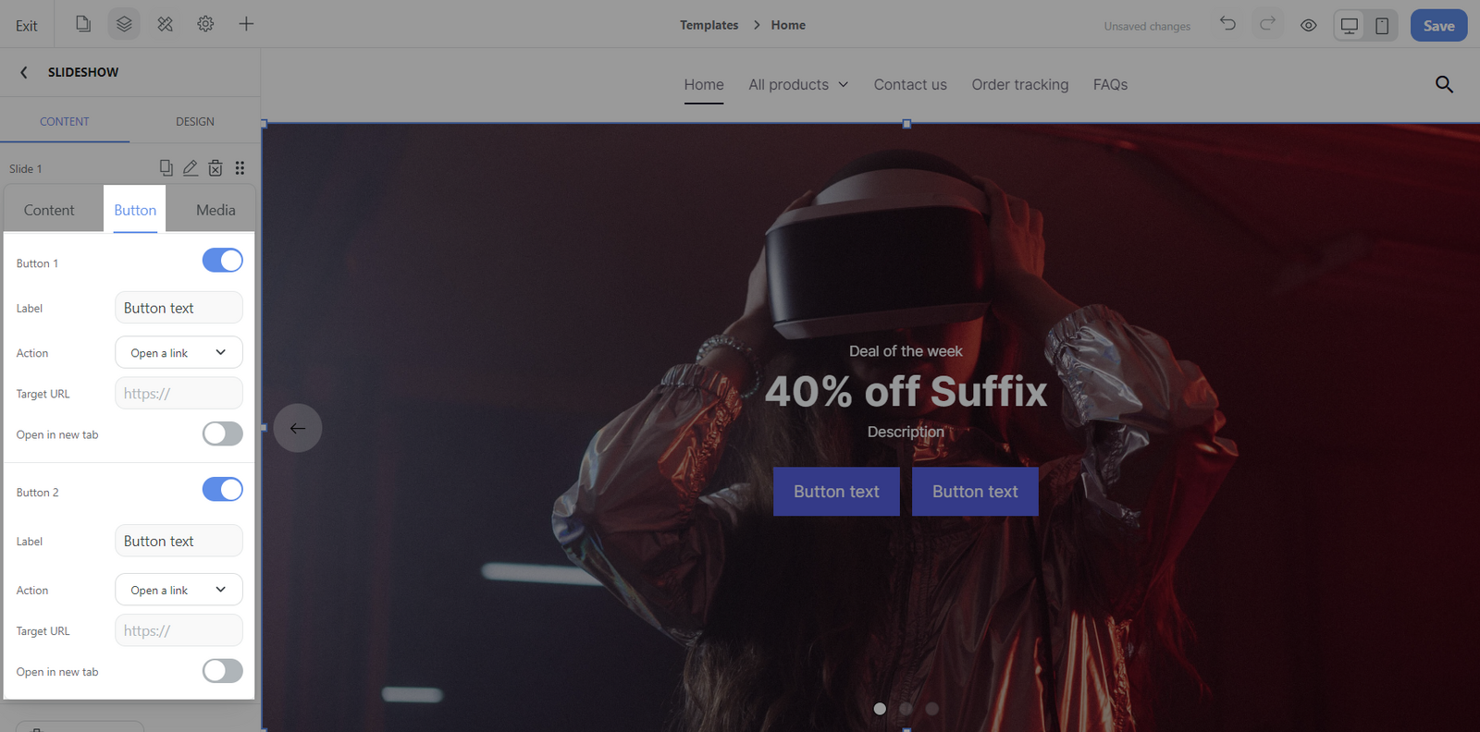Click Home in the breadcrumb
Image resolution: width=1480 pixels, height=732 pixels.
click(x=788, y=25)
